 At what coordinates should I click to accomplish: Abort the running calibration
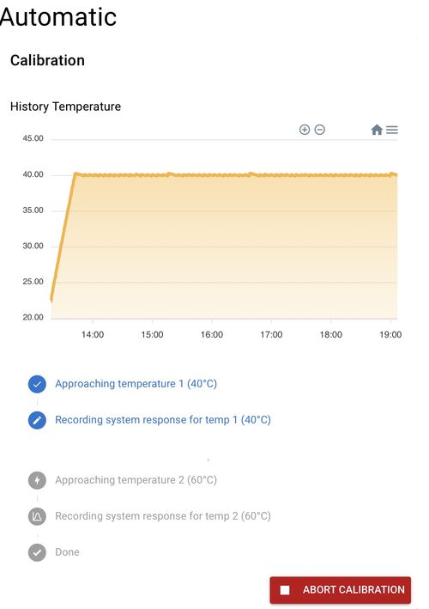click(x=340, y=589)
